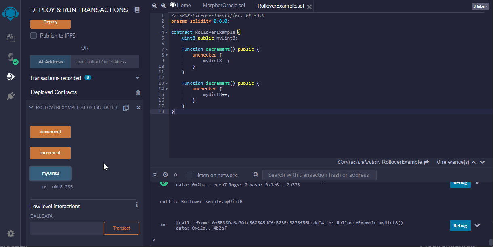Click the At Address button
The height and width of the screenshot is (247, 493).
tap(50, 62)
